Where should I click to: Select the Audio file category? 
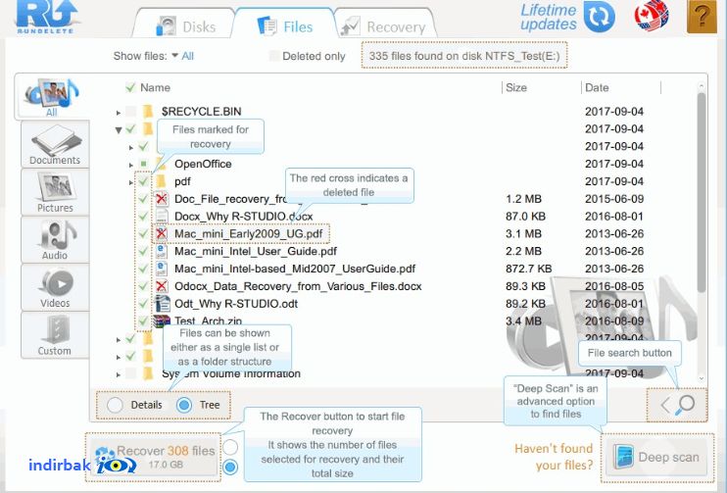tap(55, 240)
